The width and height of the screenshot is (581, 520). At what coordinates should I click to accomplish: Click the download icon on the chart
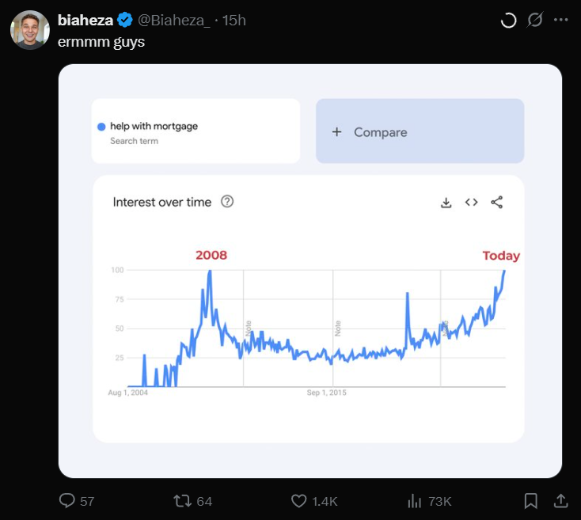[x=446, y=203]
